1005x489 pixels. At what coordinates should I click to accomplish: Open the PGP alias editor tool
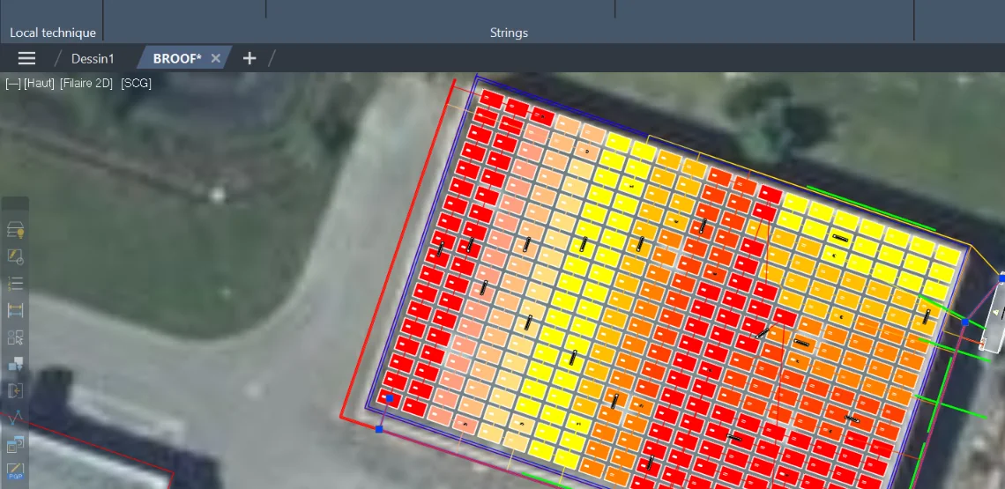tap(15, 471)
